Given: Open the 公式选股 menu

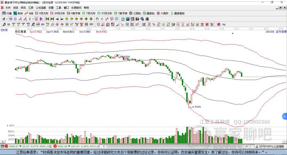Looking at the screenshot, I should click(x=41, y=8).
